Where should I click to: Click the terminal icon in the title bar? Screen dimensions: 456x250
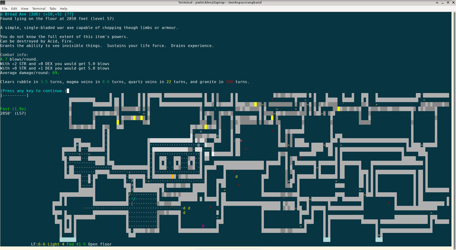(3, 2)
